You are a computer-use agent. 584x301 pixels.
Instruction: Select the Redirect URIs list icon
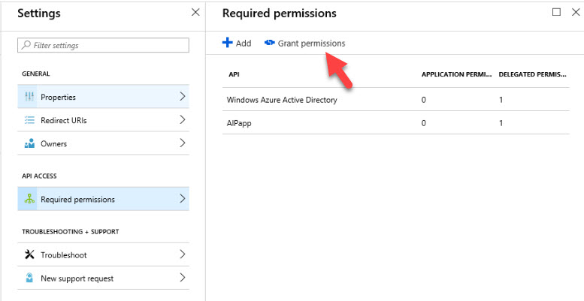[29, 120]
